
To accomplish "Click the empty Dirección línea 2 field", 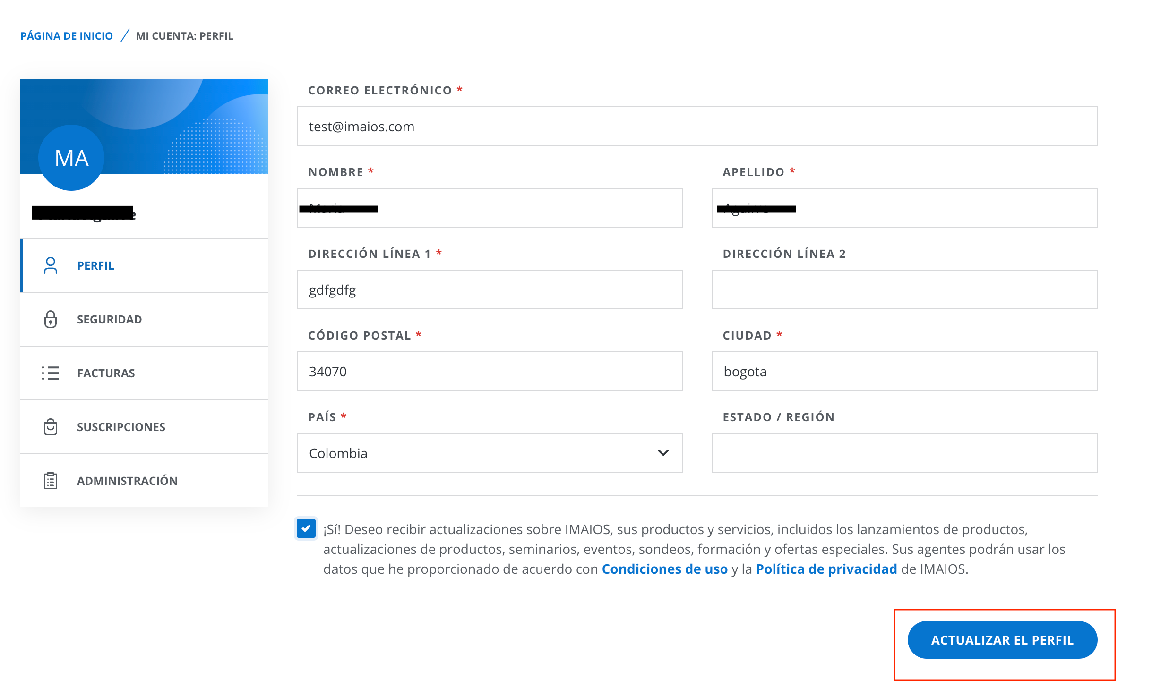I will [904, 289].
